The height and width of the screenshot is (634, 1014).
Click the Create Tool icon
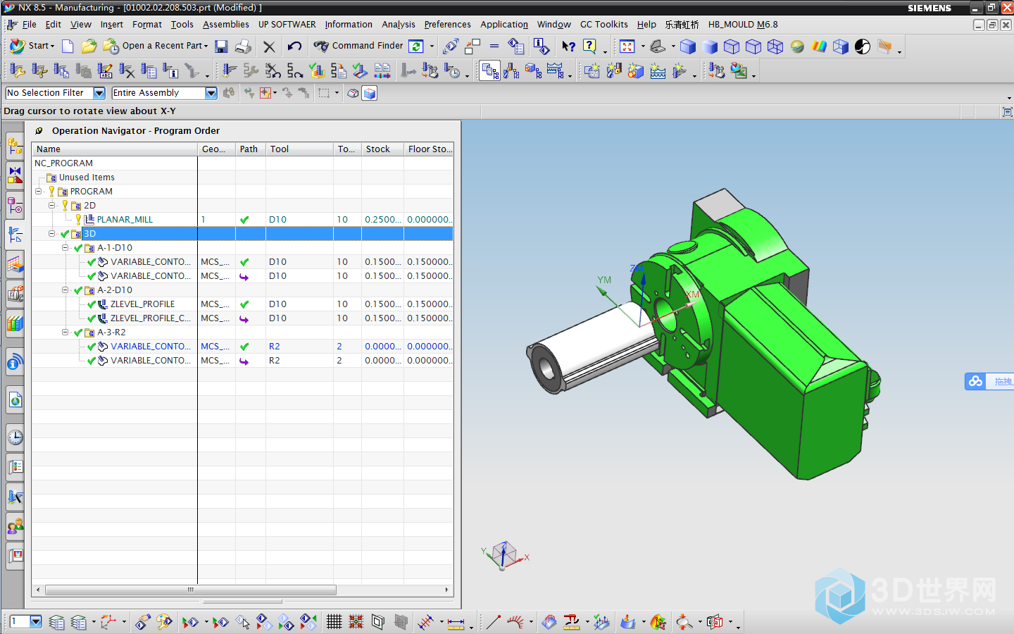[614, 70]
